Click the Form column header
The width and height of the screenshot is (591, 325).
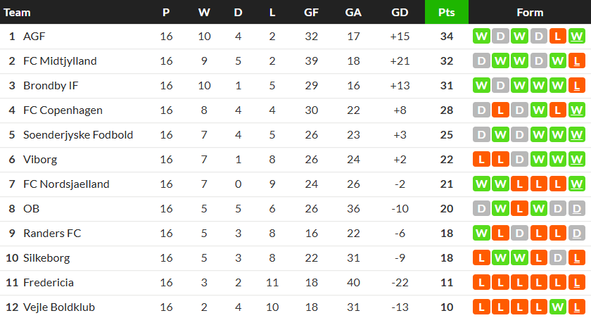pyautogui.click(x=529, y=12)
